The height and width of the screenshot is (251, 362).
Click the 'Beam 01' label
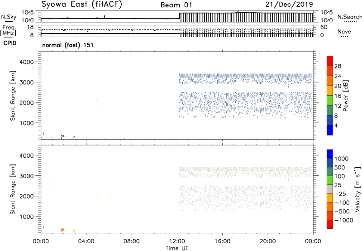click(x=176, y=5)
